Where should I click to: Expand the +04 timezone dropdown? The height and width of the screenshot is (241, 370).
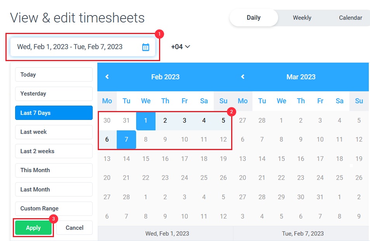coord(180,46)
